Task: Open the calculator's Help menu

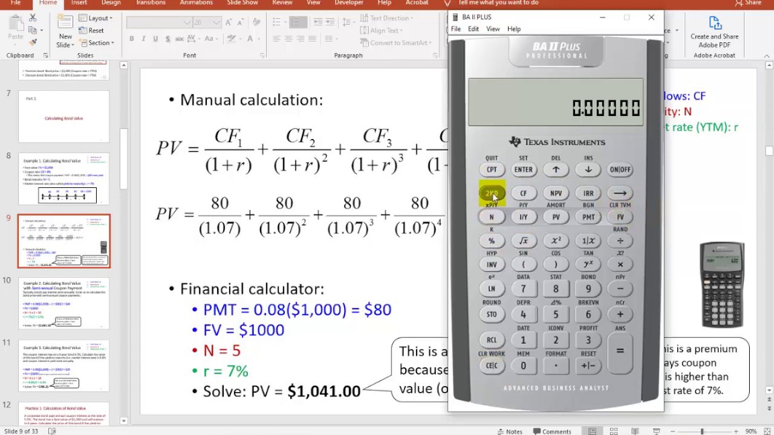Action: (x=514, y=29)
